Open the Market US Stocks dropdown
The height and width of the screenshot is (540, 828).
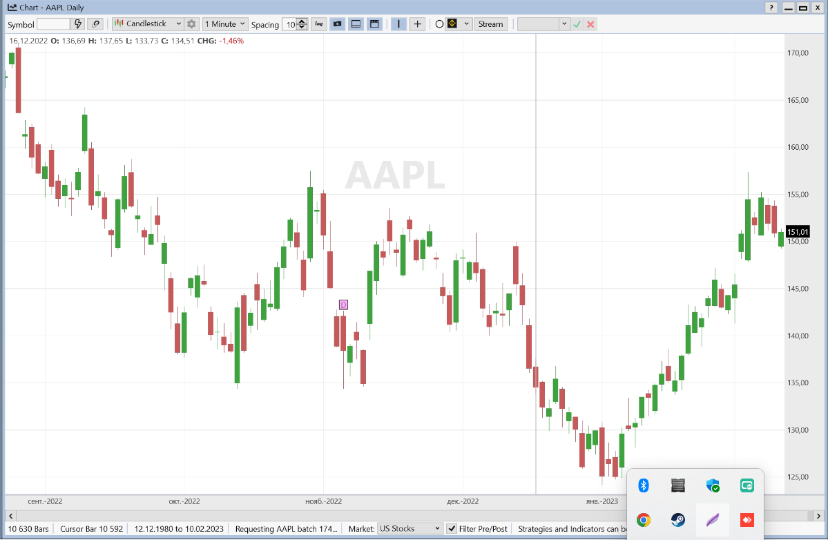point(410,528)
